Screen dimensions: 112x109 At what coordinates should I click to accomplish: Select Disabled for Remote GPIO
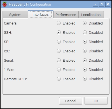(85, 79)
